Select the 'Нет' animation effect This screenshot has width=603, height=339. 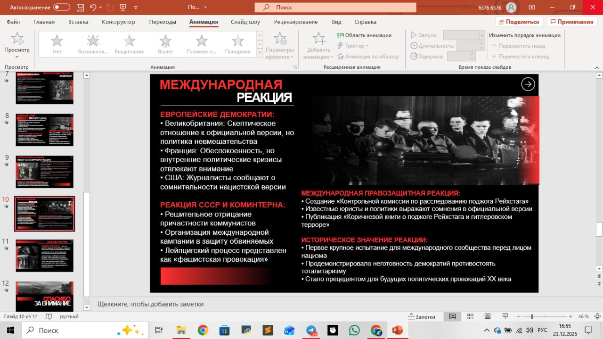tap(57, 44)
